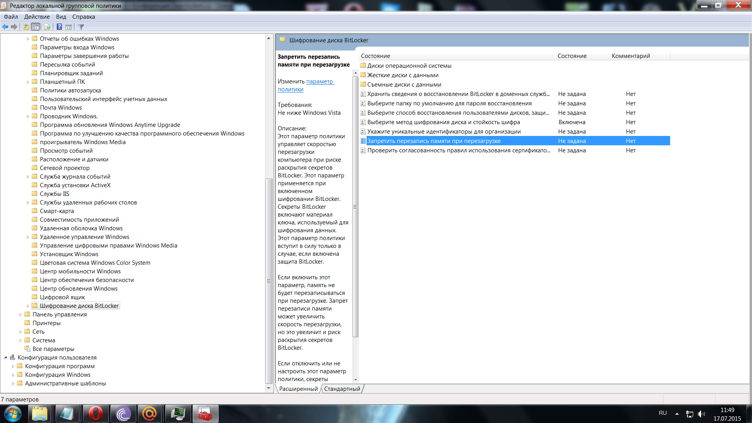The width and height of the screenshot is (752, 423).
Task: Open Opera browser from taskbar
Action: tap(96, 414)
